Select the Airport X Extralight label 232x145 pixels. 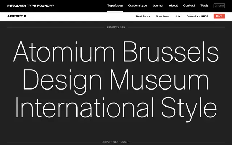[116, 142]
